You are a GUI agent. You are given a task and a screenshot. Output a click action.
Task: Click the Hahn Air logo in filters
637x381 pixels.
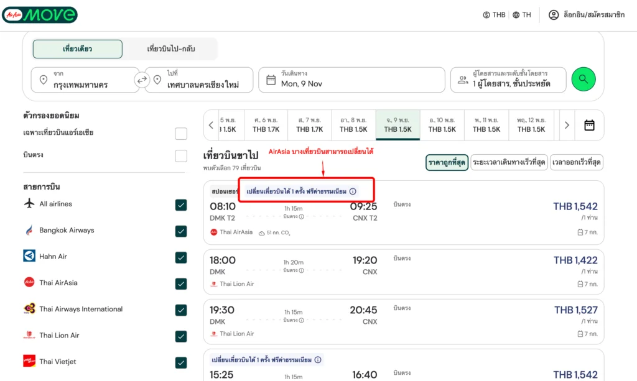pos(29,256)
